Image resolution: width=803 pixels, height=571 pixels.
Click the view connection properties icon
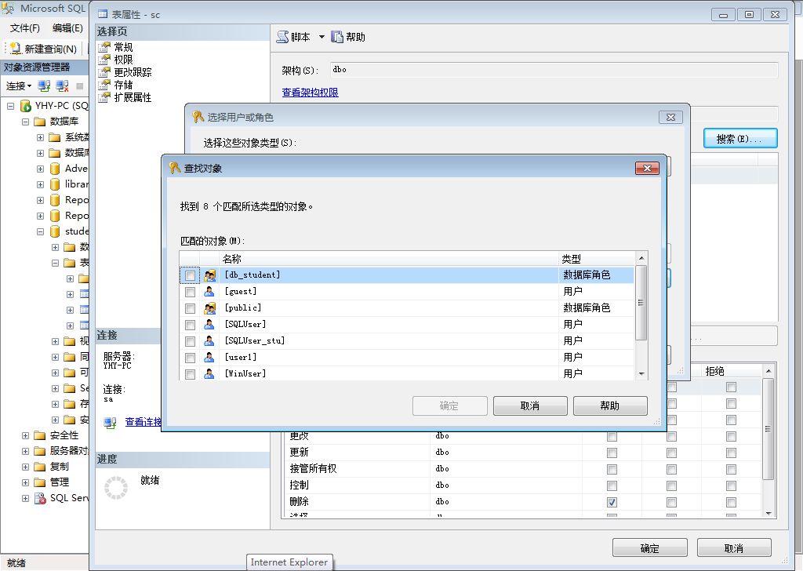[110, 423]
